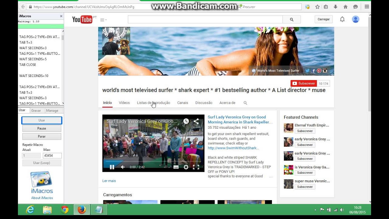Open the Eternal Youth Empir... channel thumbnail
This screenshot has width=389, height=219.
pyautogui.click(x=288, y=128)
